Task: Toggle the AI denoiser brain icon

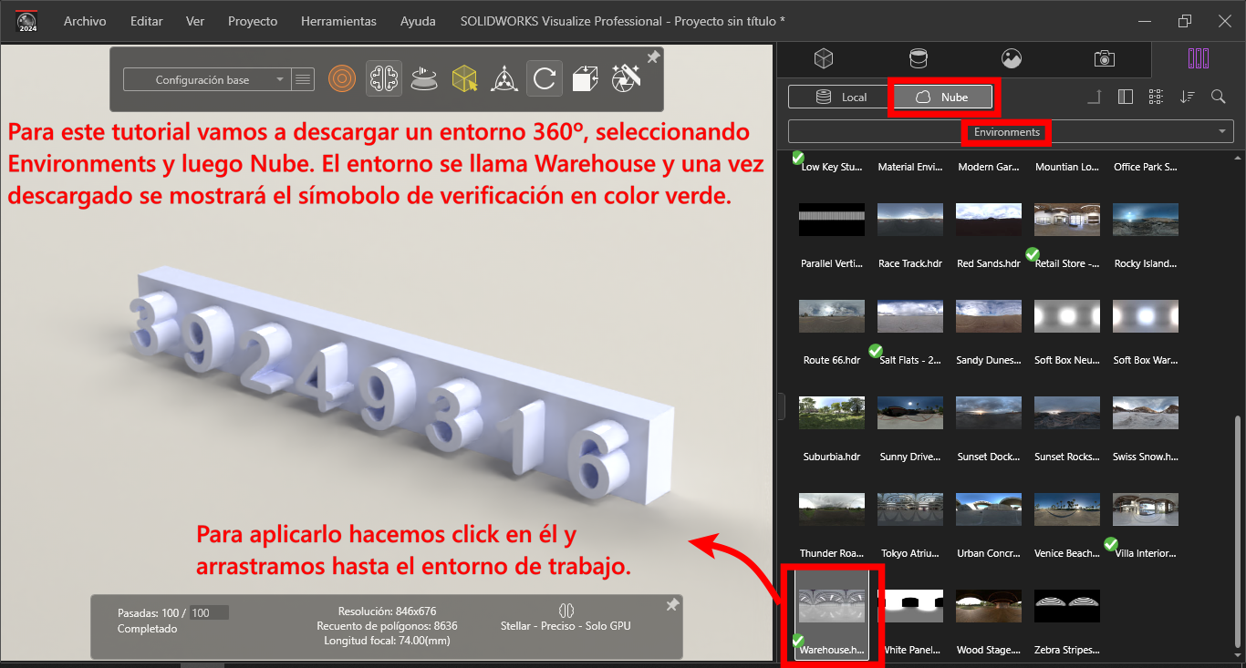Action: (x=384, y=79)
